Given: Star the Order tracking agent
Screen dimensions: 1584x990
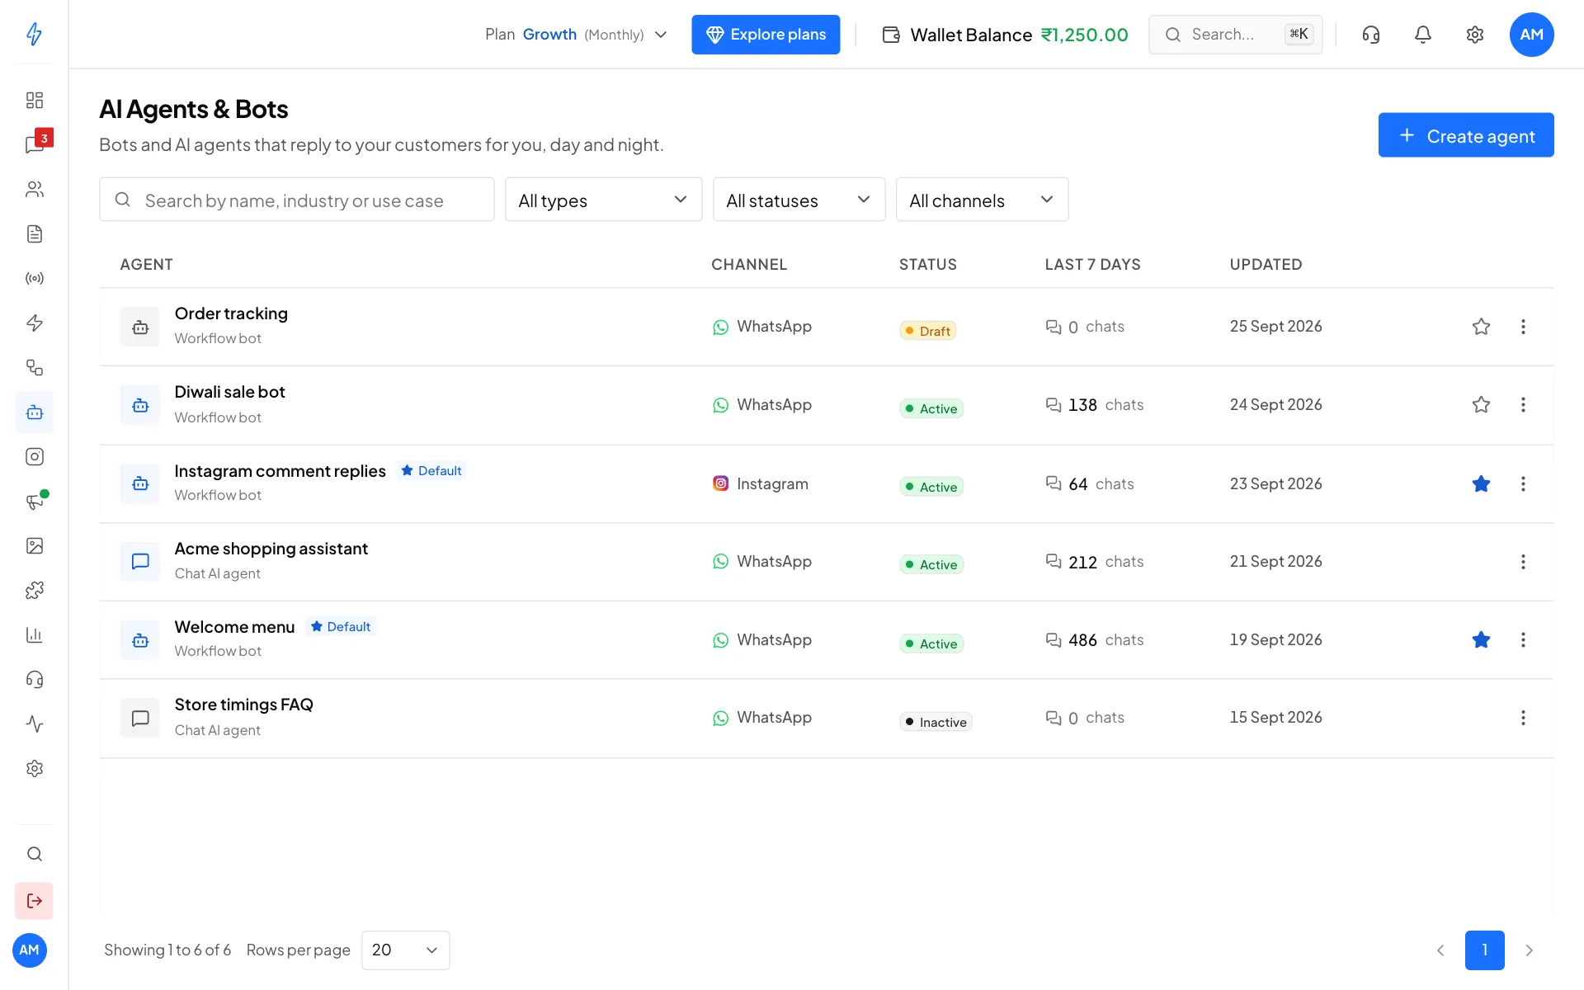Looking at the screenshot, I should [1481, 327].
